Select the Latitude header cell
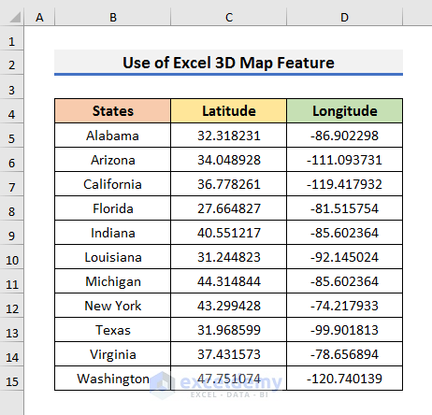The height and width of the screenshot is (415, 432). 229,111
